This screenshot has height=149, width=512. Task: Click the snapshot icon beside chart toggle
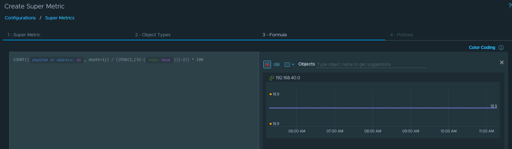point(277,64)
